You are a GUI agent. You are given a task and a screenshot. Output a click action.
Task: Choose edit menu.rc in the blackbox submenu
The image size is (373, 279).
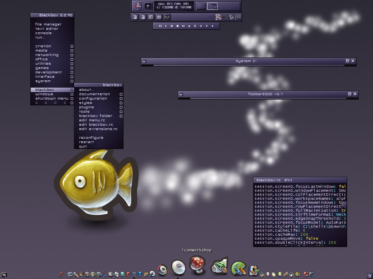click(x=92, y=120)
